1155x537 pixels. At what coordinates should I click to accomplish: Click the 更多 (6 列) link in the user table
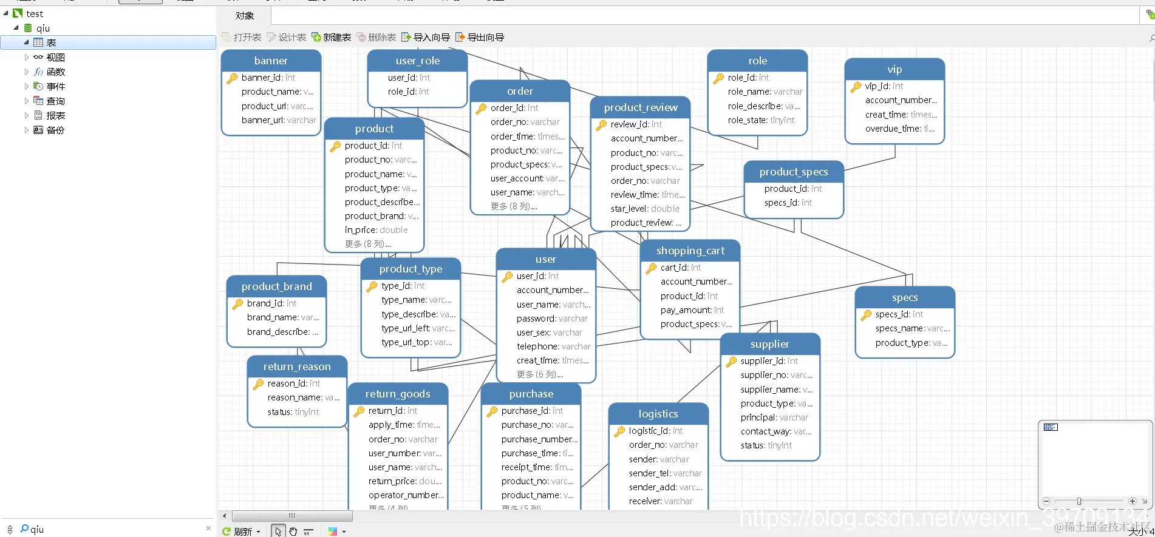(540, 374)
